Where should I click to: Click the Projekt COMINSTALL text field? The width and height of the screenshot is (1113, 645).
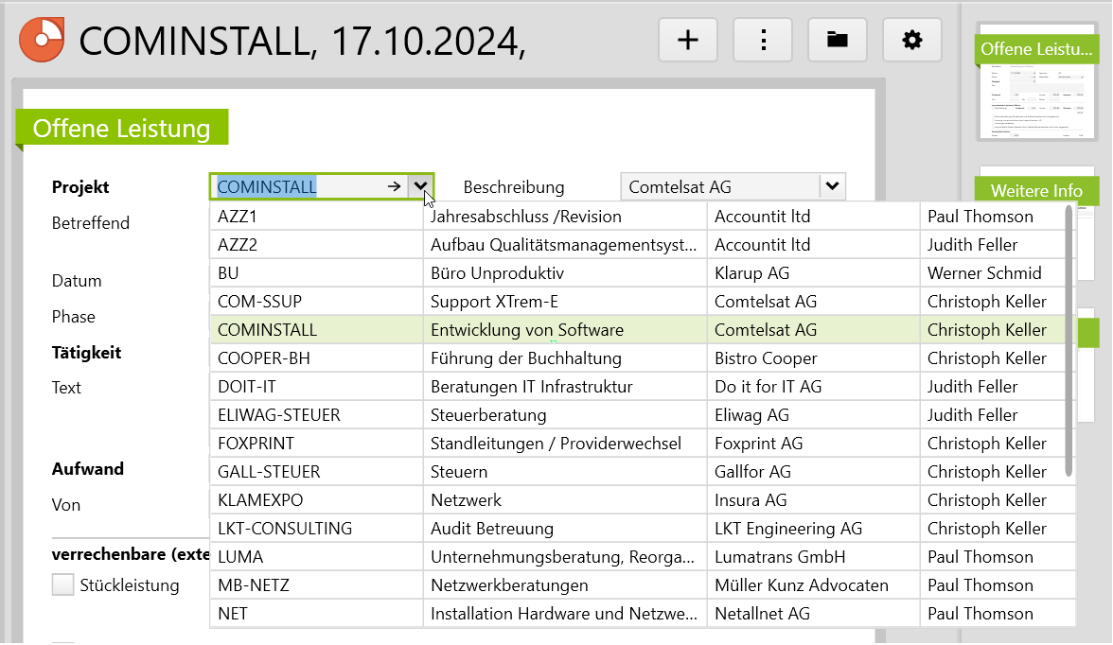point(298,187)
